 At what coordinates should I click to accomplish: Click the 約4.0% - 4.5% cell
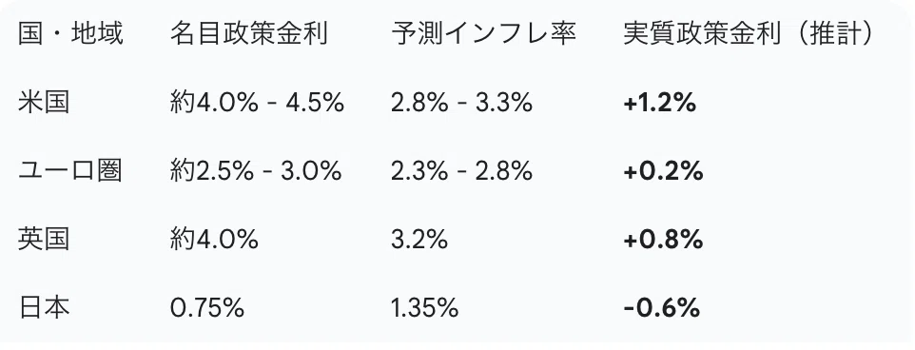tap(257, 104)
